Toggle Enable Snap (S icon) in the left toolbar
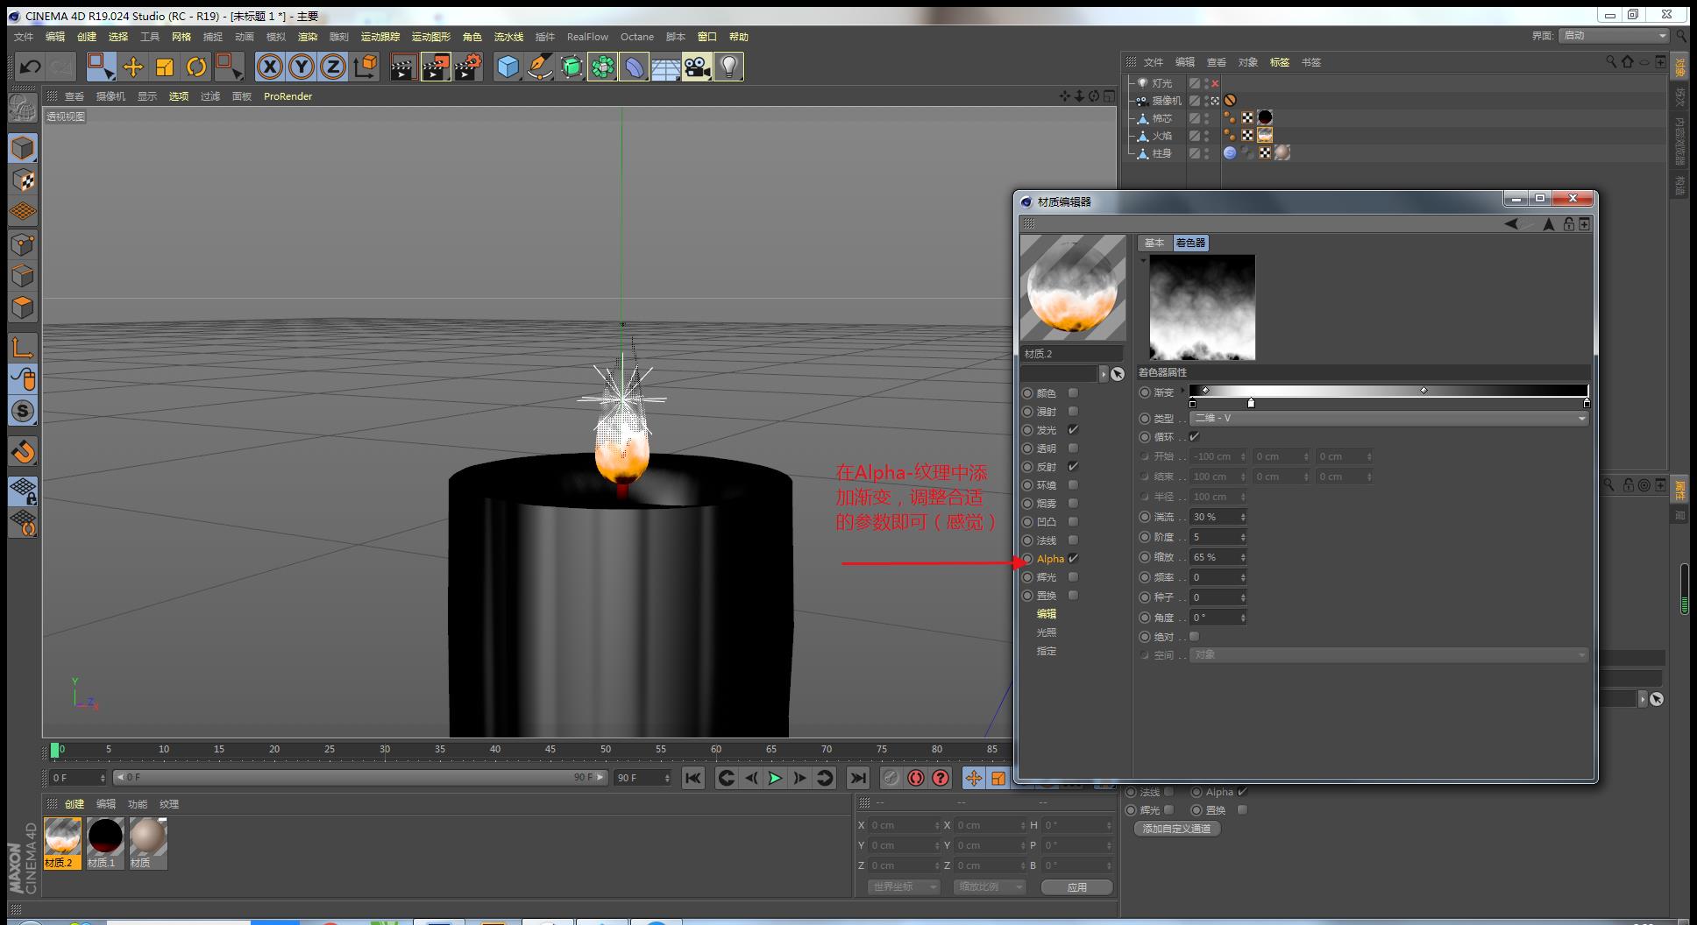The height and width of the screenshot is (925, 1697). pyautogui.click(x=23, y=411)
